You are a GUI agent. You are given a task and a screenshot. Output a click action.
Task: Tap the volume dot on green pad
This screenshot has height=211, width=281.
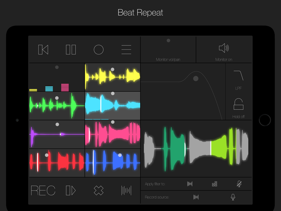click(x=57, y=98)
